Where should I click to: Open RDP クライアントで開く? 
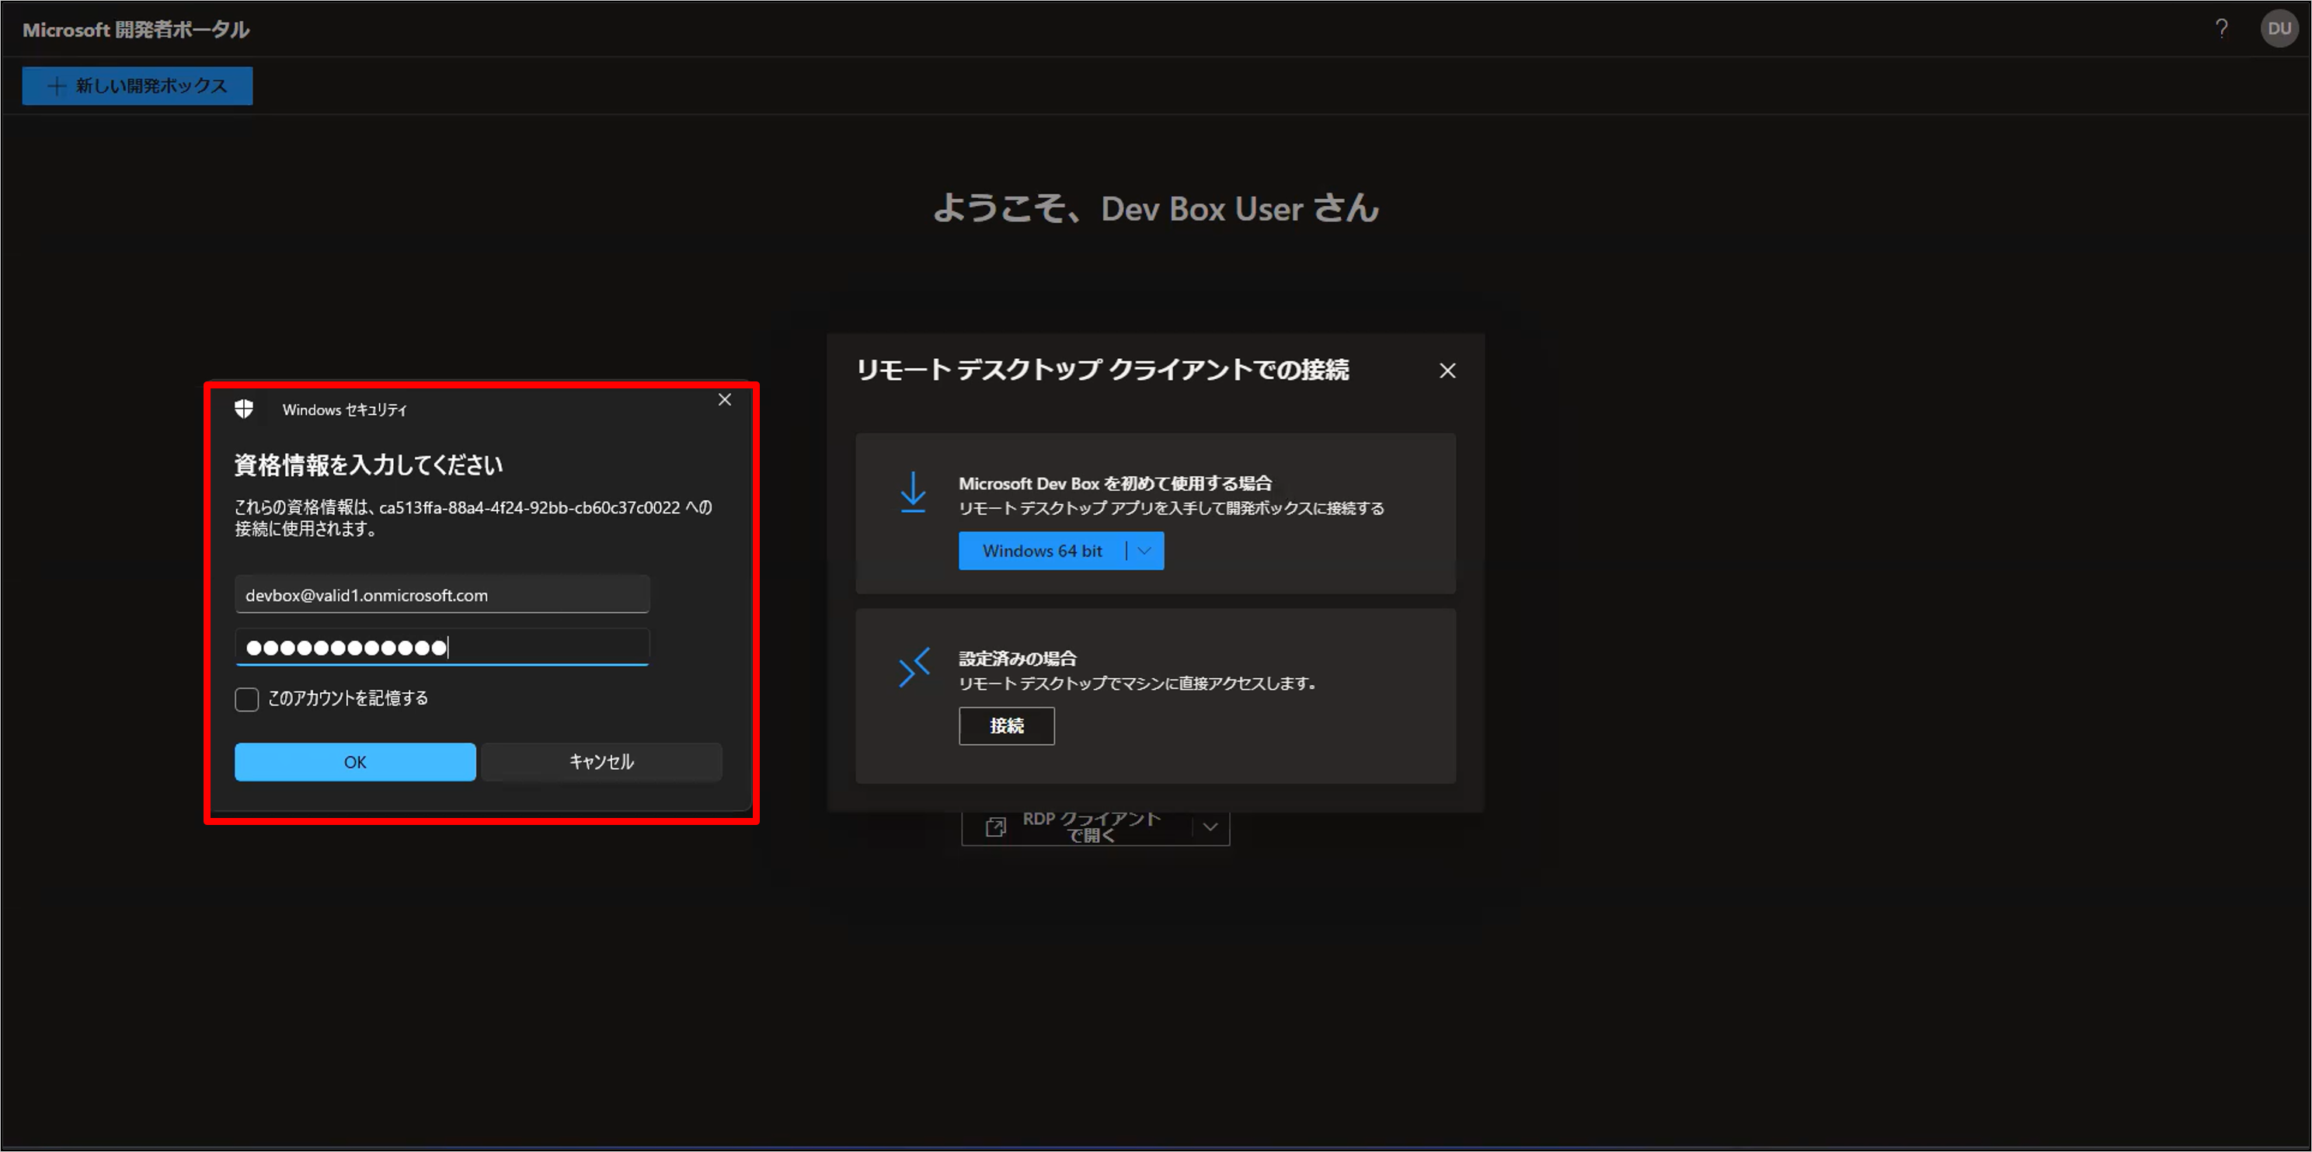coord(1077,827)
